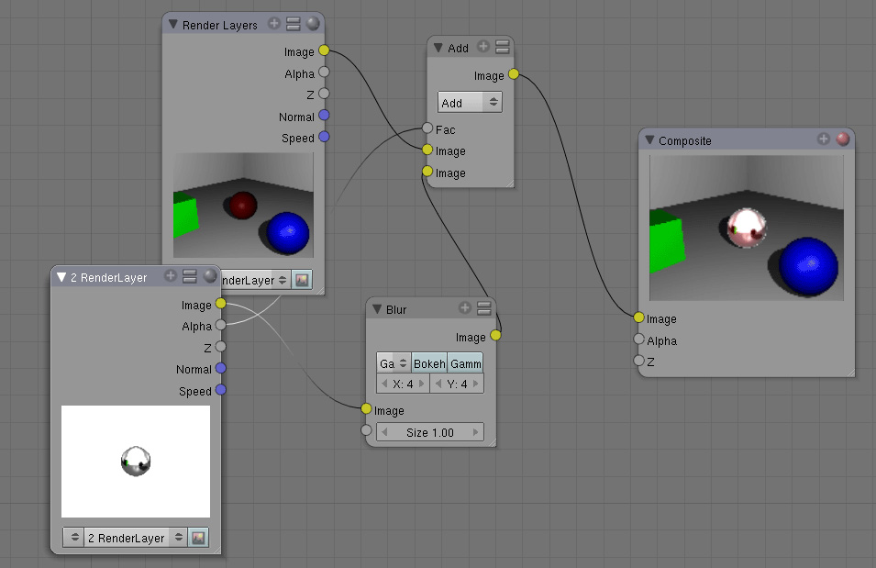
Task: Toggle options icon on Render Layers header
Action: click(294, 24)
